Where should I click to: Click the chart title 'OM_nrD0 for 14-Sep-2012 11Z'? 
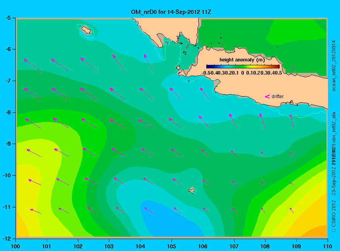point(171,12)
